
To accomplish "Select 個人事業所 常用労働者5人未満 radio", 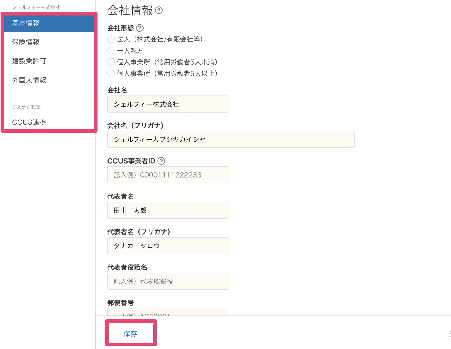I will click(111, 62).
